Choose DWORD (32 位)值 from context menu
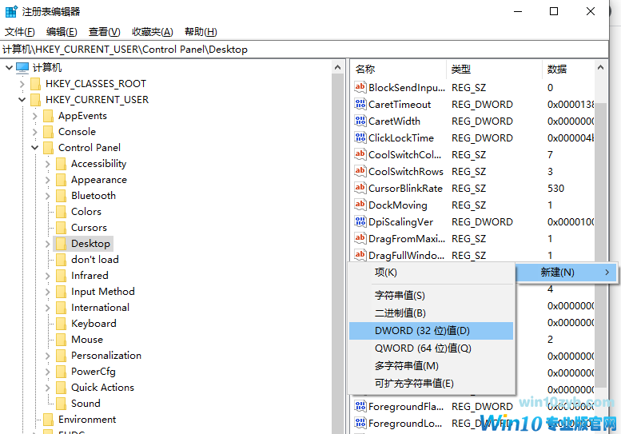 point(422,331)
